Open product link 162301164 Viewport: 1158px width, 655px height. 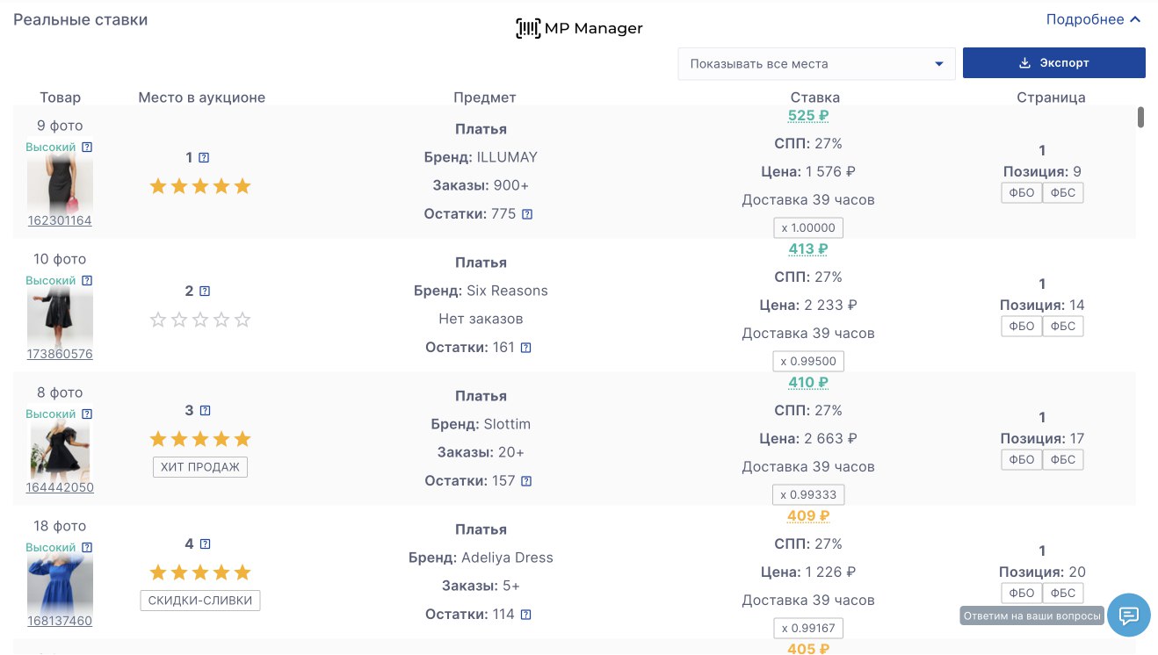(x=60, y=221)
